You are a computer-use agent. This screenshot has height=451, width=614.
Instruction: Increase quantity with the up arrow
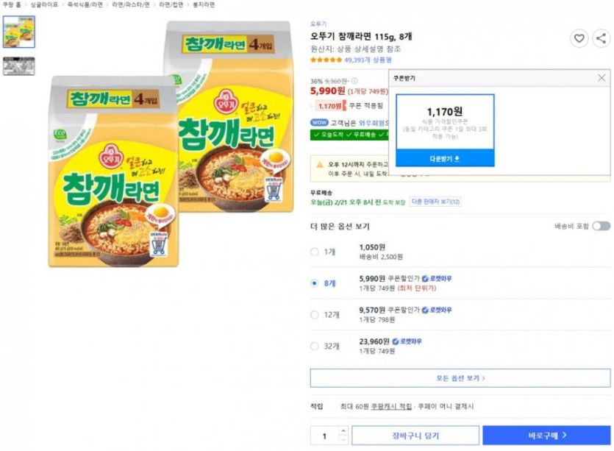[x=343, y=431]
